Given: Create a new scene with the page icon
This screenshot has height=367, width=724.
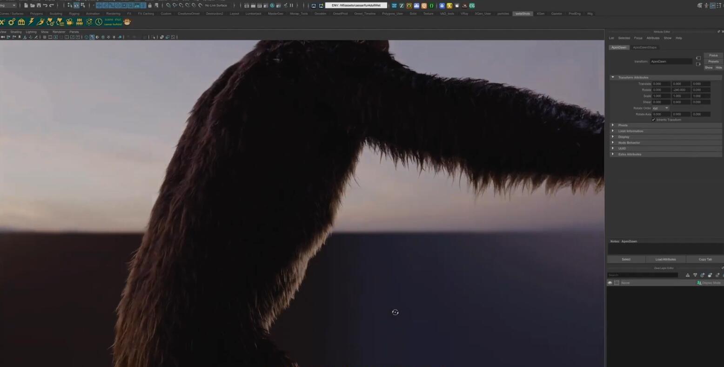Looking at the screenshot, I should [x=26, y=6].
